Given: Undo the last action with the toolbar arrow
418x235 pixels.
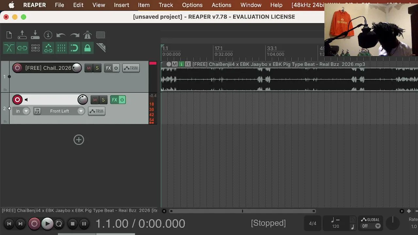Looking at the screenshot, I should click(x=61, y=35).
